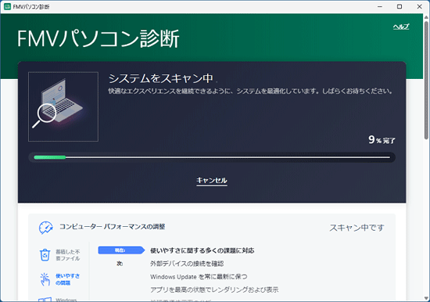Image resolution: width=430 pixels, height=302 pixels.
Task: Select the Windows monitor icon
Action: pyautogui.click(x=45, y=299)
